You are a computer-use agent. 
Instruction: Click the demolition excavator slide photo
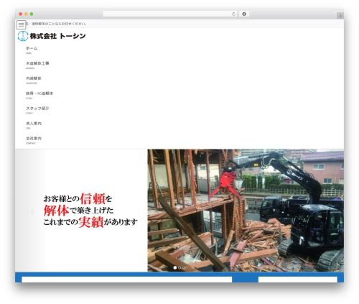tap(246, 211)
